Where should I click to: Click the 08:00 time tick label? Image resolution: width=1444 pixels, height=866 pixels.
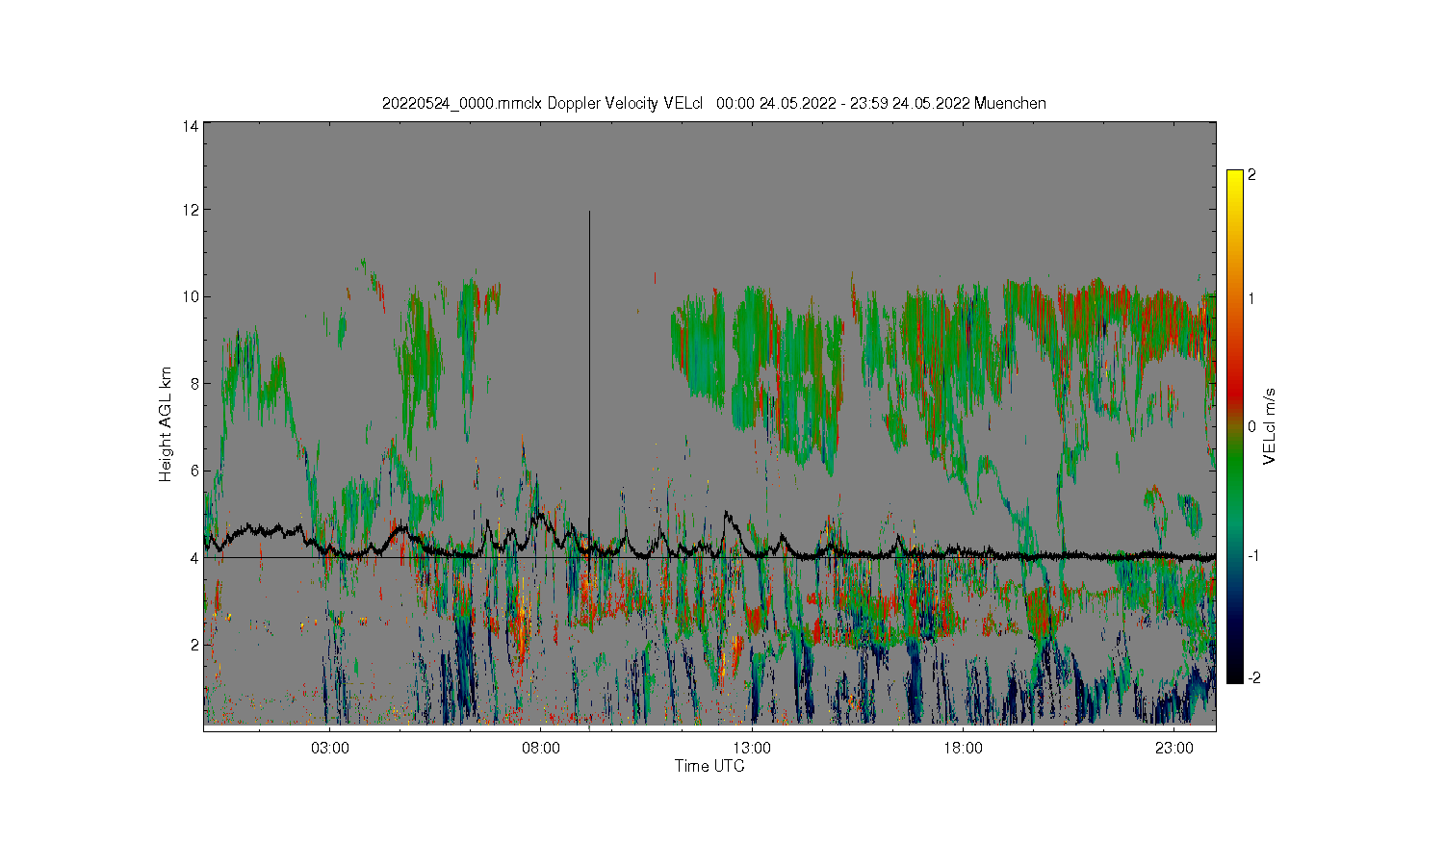(541, 748)
